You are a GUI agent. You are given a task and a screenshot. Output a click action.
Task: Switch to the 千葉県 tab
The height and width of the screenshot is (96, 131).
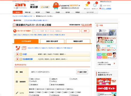coord(48,12)
